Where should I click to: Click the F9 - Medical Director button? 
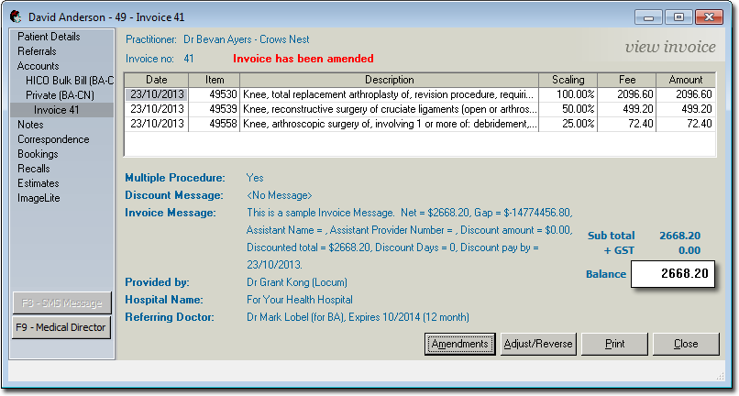[61, 327]
